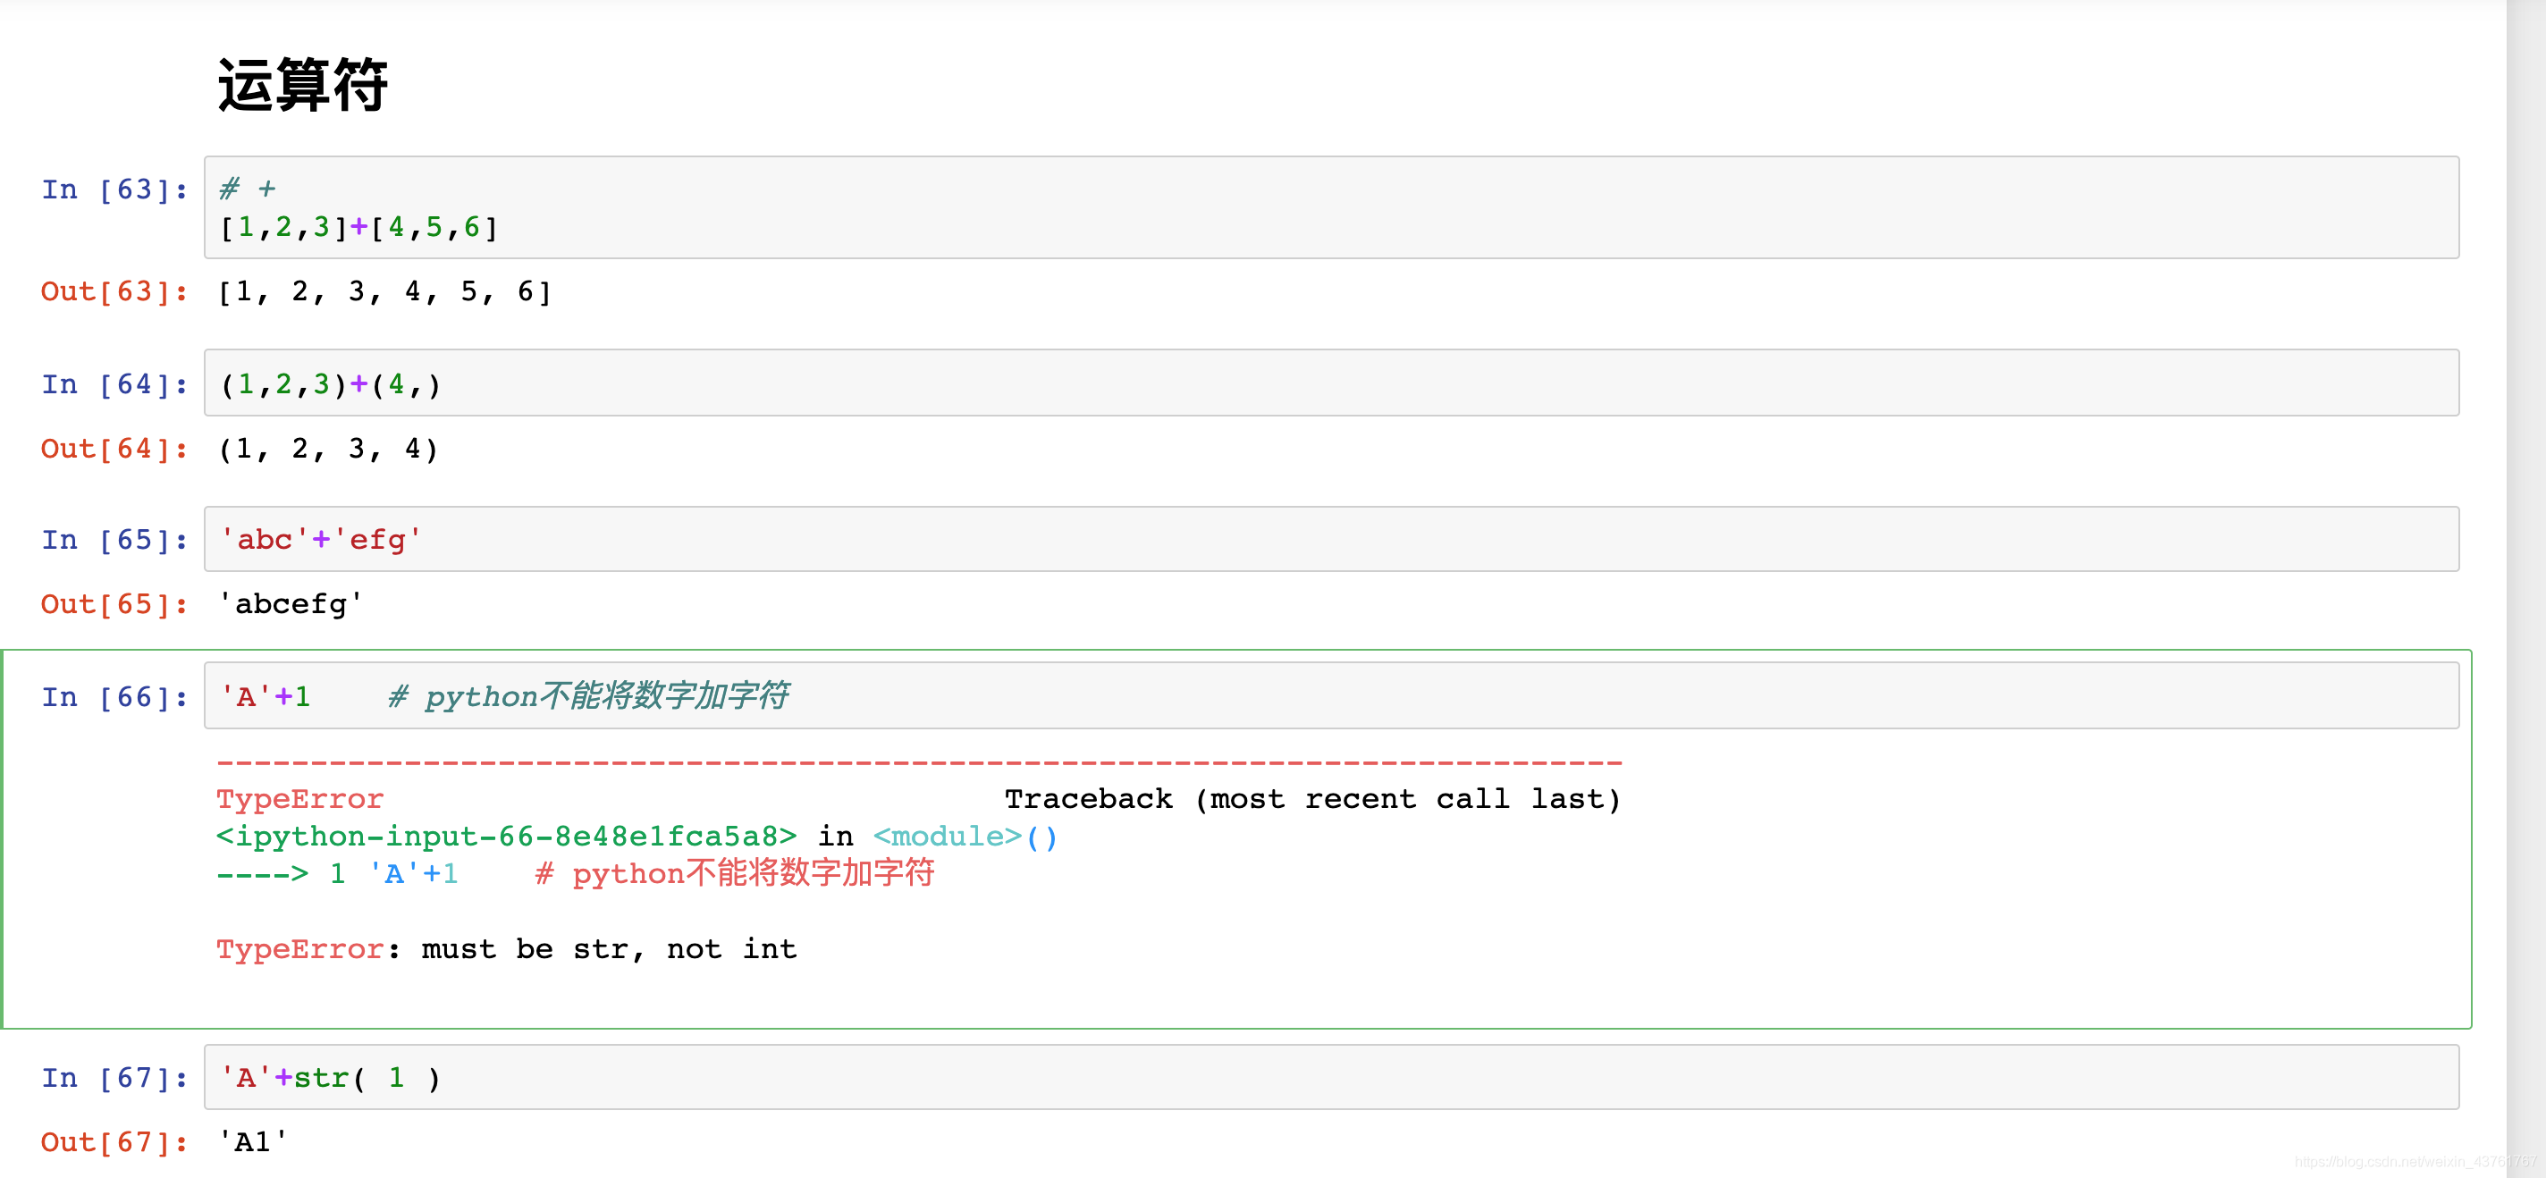The image size is (2546, 1178).
Task: Click the '# +' comment in cell 63
Action: pos(249,188)
